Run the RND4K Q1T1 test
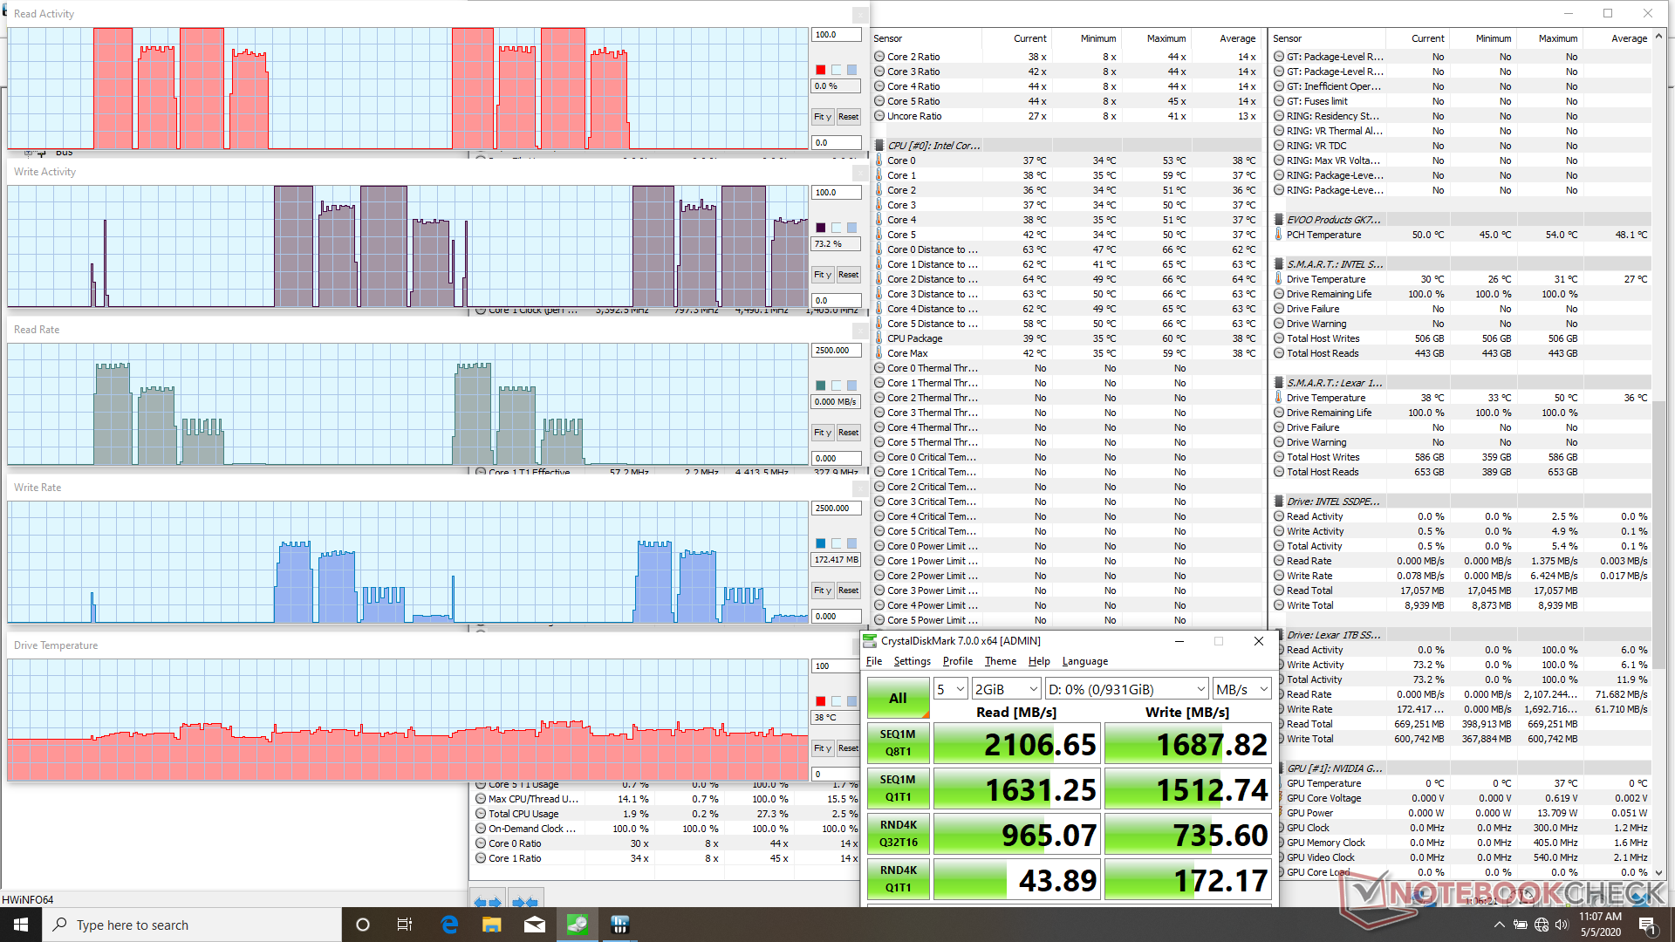 point(898,879)
